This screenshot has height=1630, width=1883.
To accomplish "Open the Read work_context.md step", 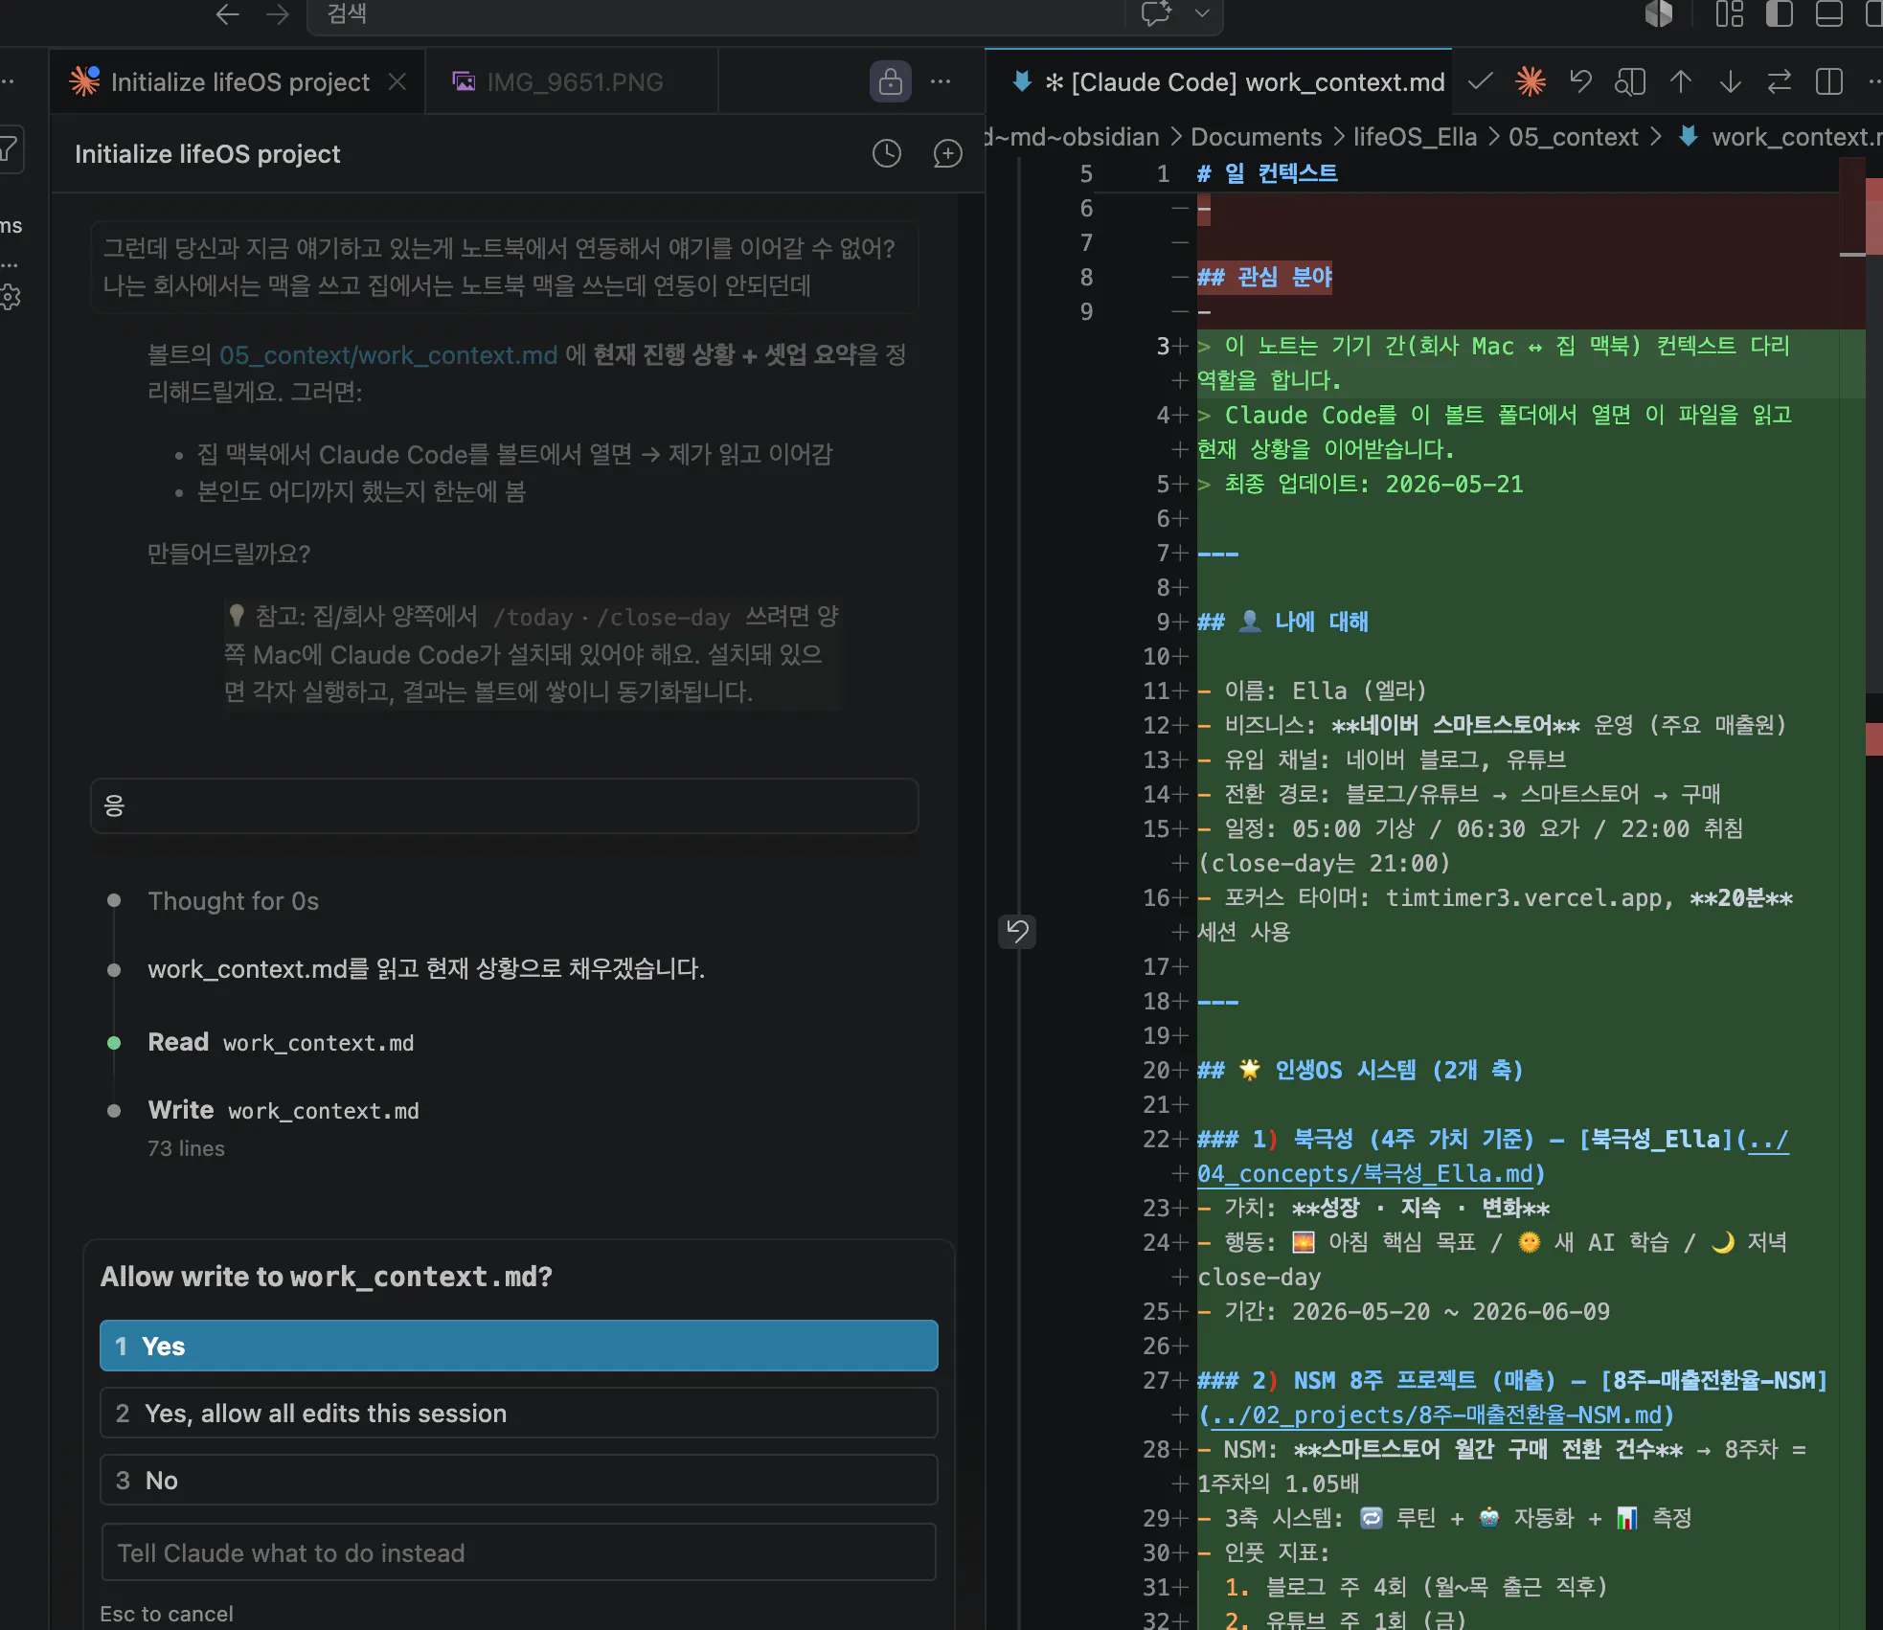I will click(x=281, y=1042).
